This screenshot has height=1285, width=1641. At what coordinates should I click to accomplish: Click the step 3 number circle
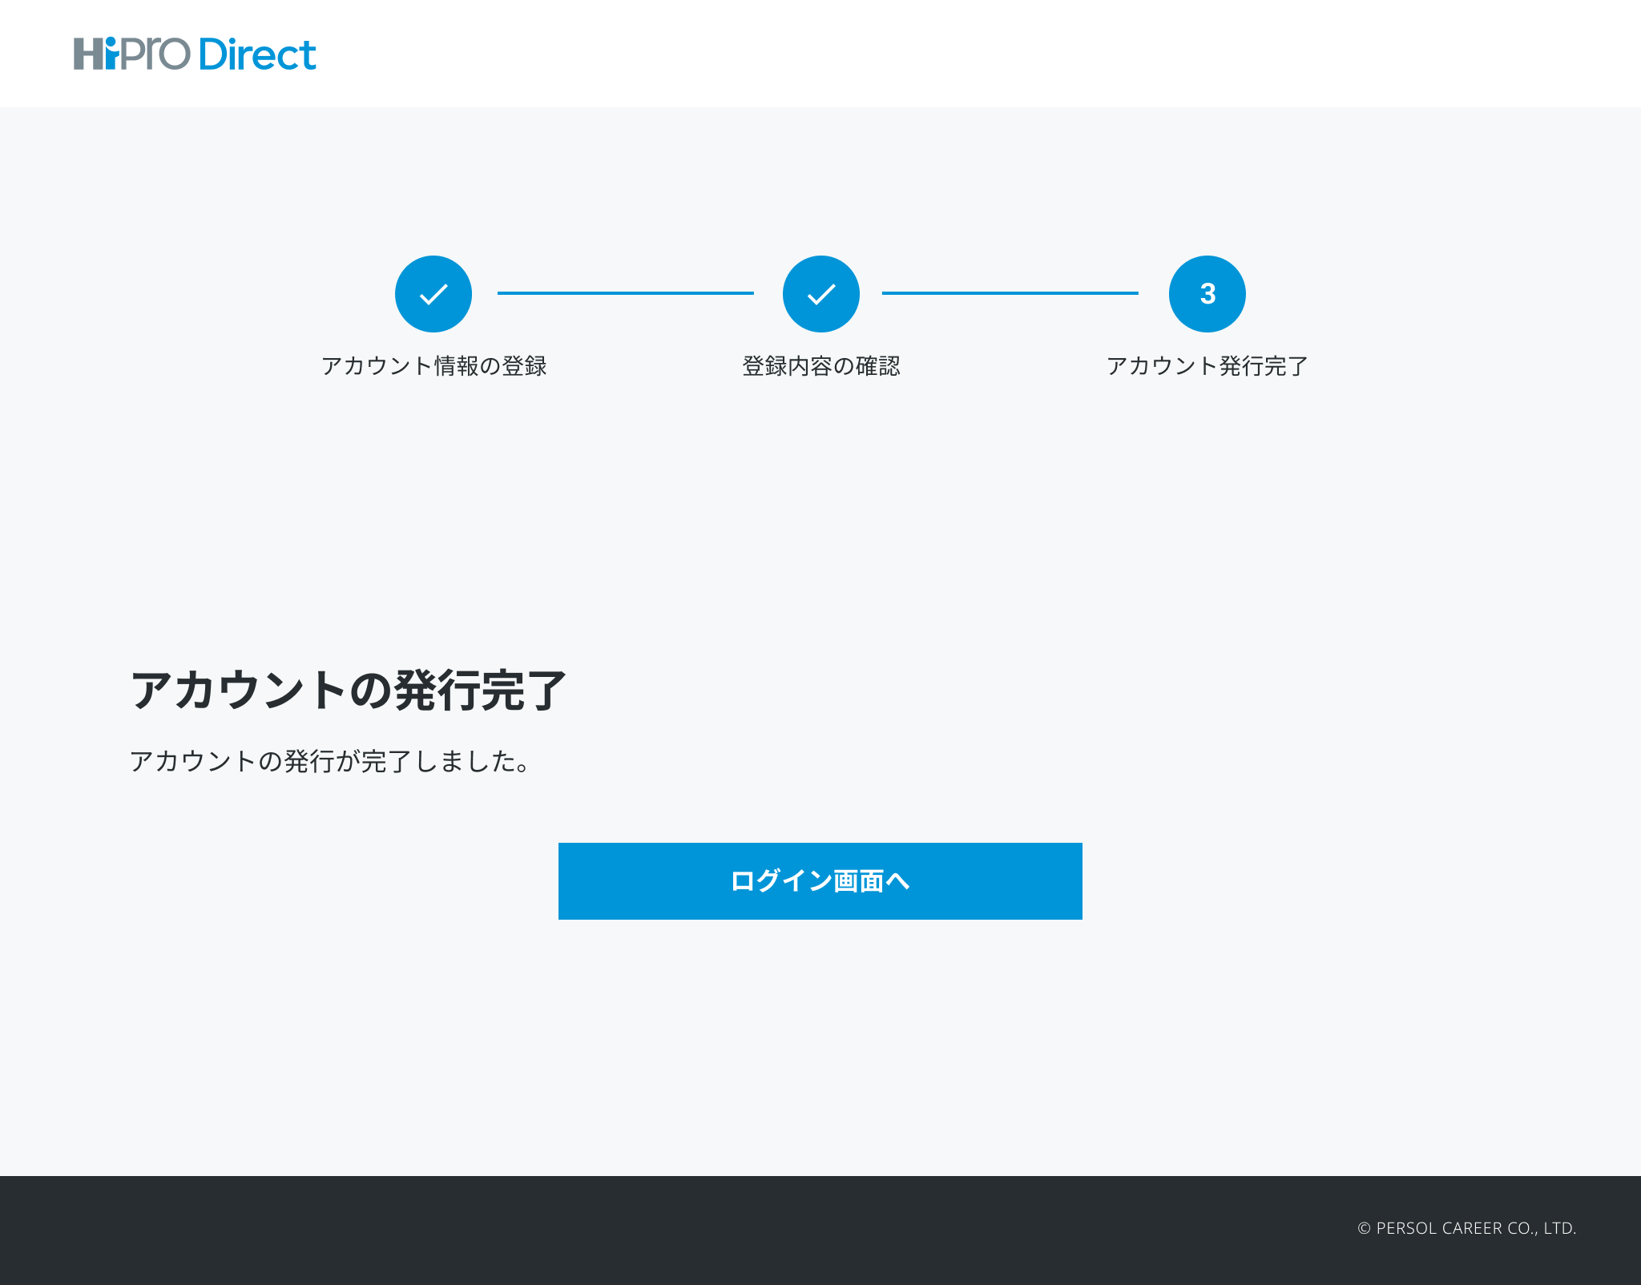[1207, 294]
